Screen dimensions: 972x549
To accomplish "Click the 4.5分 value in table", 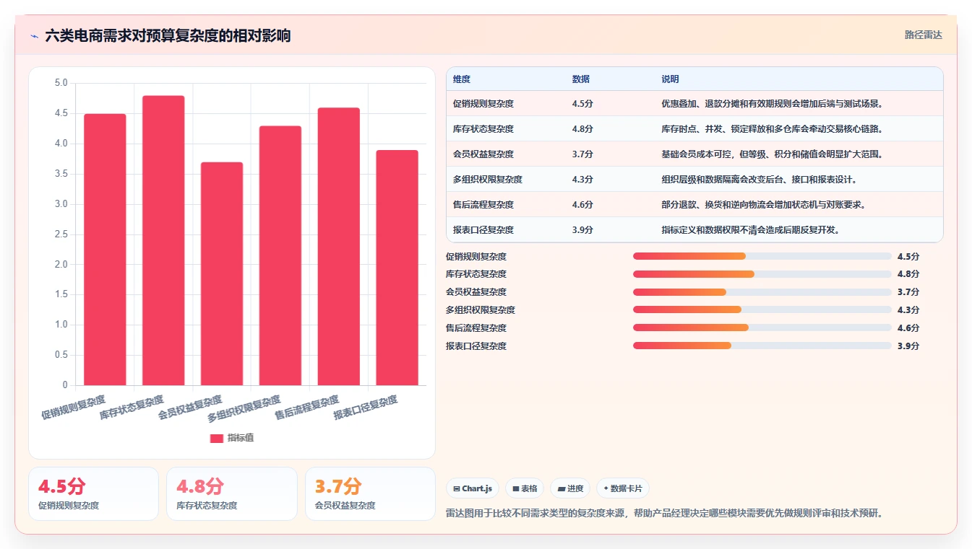I will coord(582,104).
